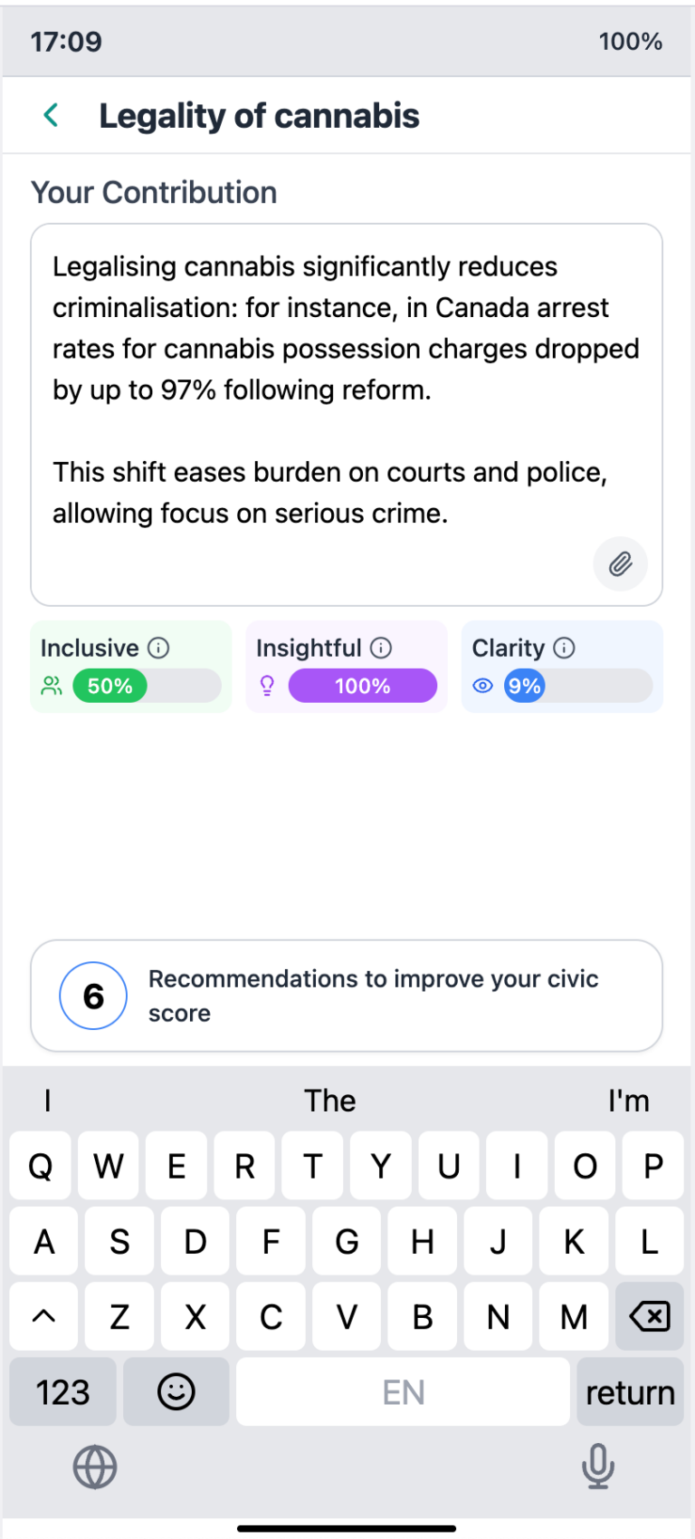695x1539 pixels.
Task: Click the Clarity 9% progress bar
Action: click(x=577, y=686)
